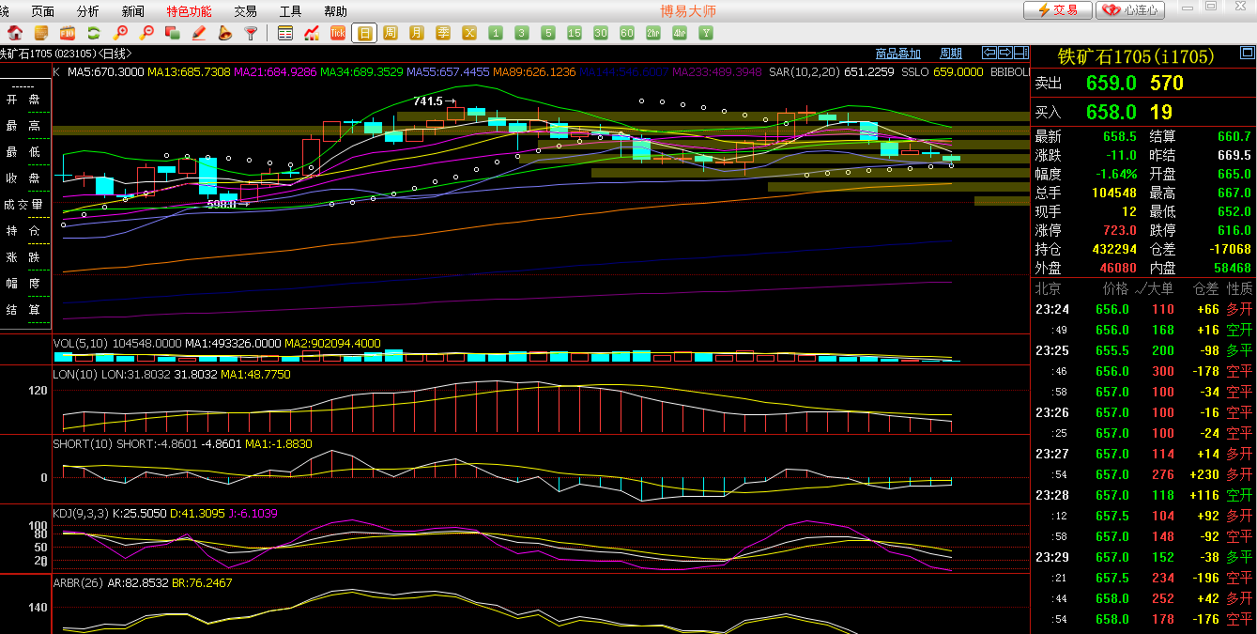1257x634 pixels.
Task: Click the ARBR(26) indicator label
Action: tap(78, 582)
